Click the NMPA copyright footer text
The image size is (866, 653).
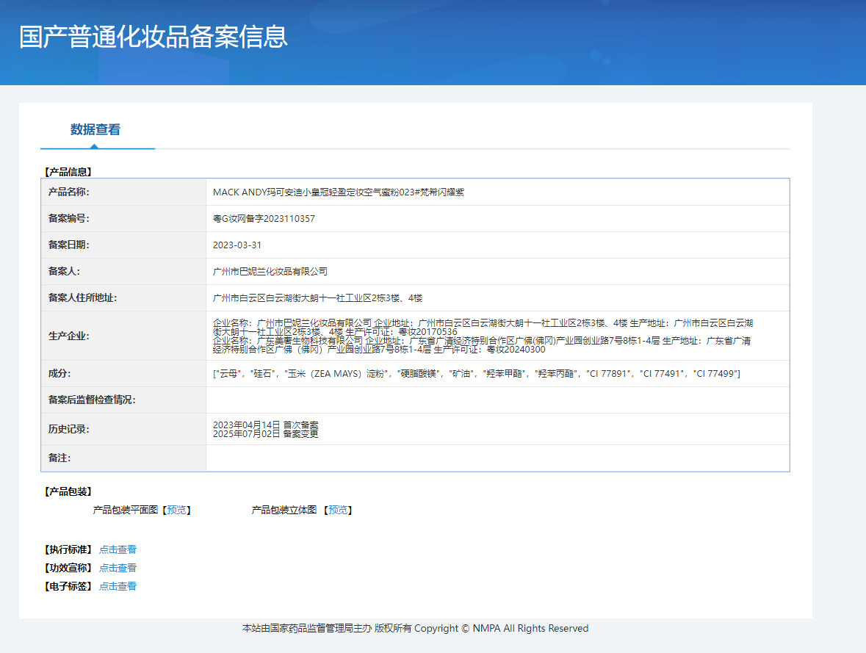click(415, 629)
